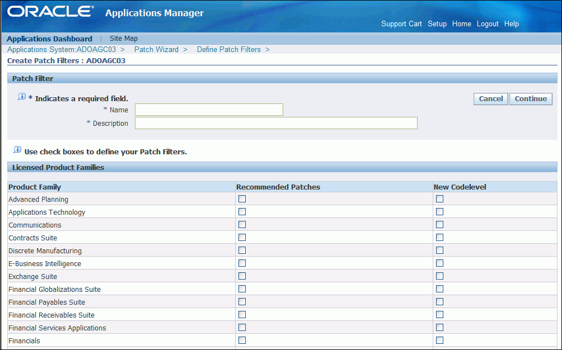Click the Exchange Suite row label

32,277
